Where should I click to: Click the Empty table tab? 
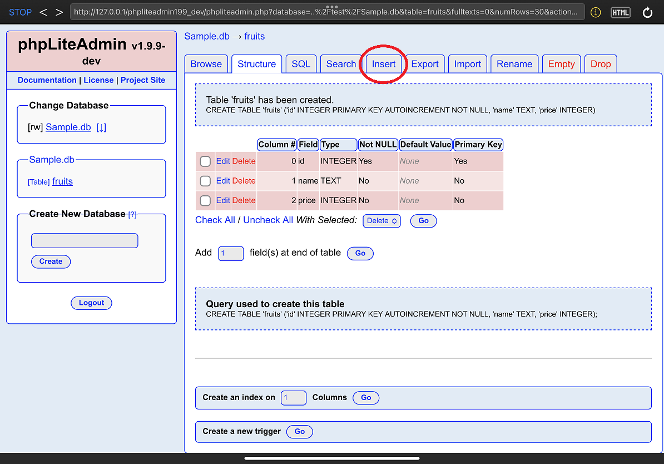(562, 64)
